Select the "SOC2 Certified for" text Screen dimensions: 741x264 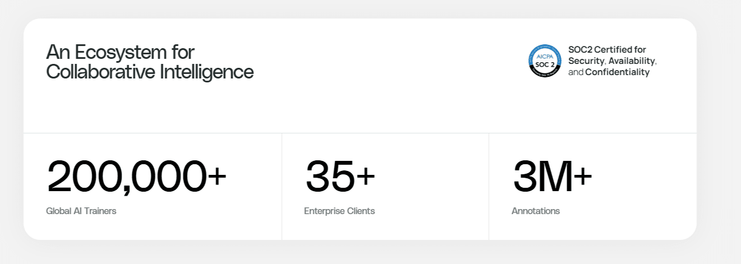click(x=607, y=50)
